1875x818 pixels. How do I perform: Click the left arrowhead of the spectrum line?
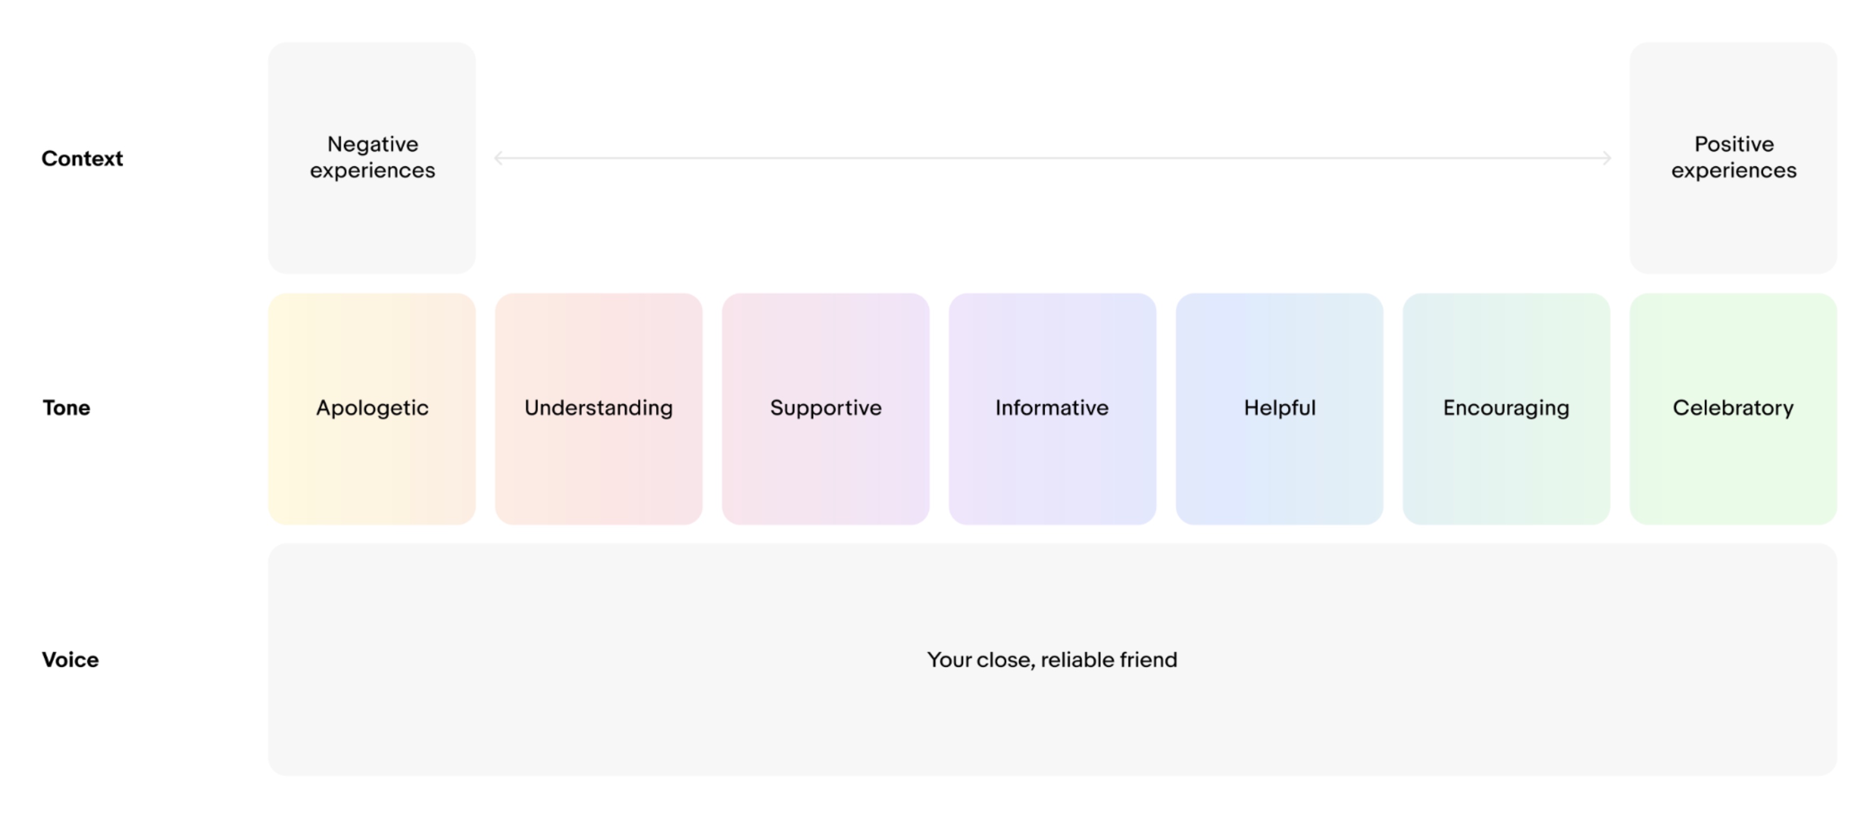click(498, 158)
